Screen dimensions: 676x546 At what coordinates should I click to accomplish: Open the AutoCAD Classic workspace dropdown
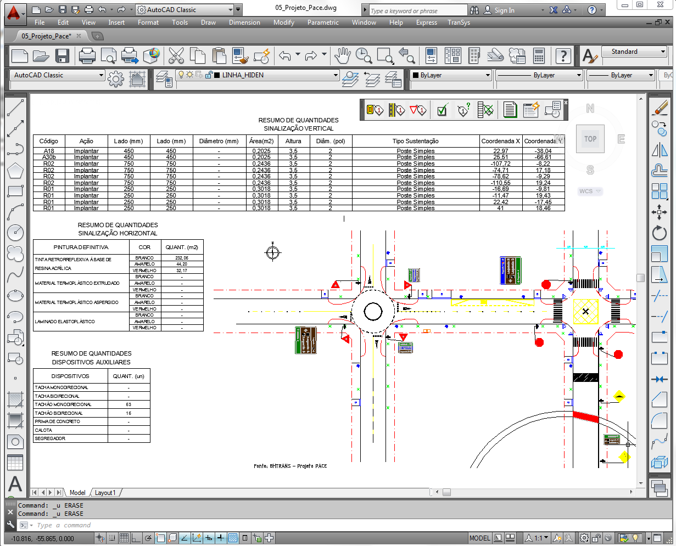(x=101, y=75)
